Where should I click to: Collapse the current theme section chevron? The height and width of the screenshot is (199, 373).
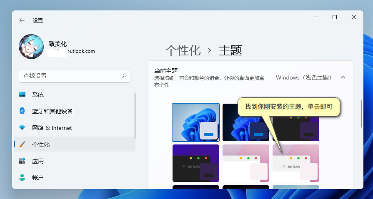[343, 77]
